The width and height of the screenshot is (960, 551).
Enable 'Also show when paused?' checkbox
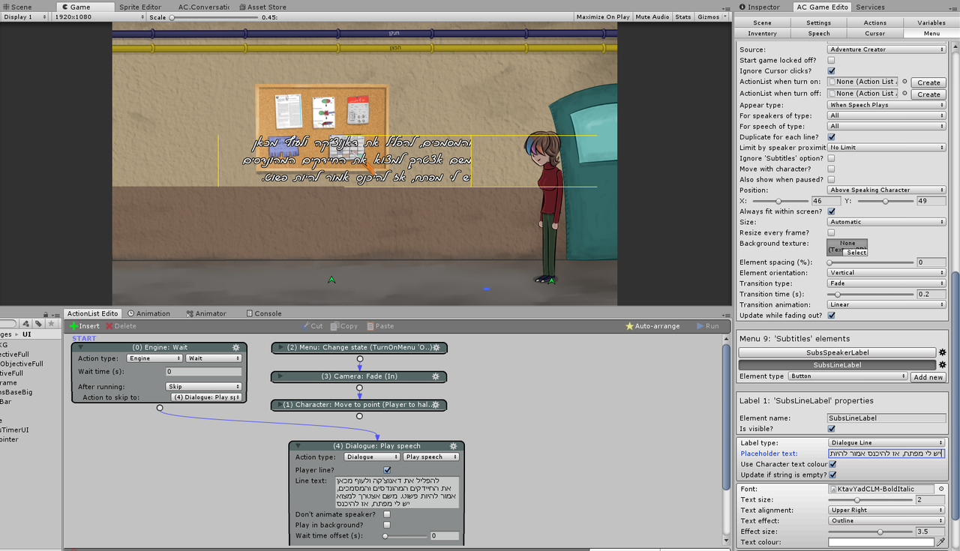[x=831, y=179]
